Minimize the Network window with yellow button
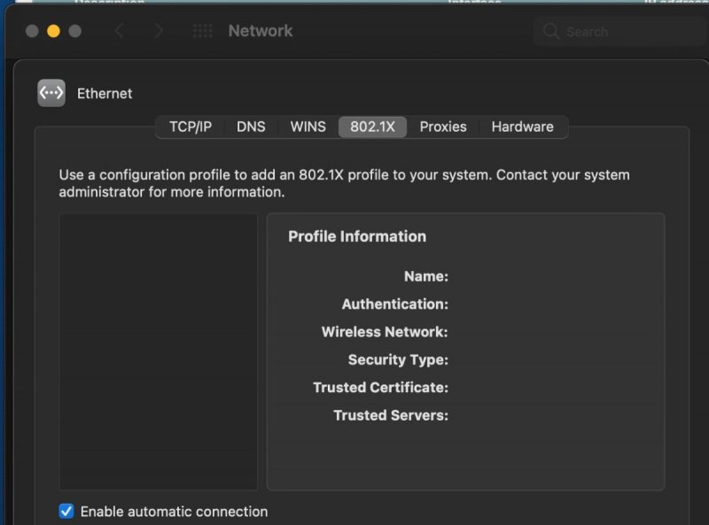This screenshot has width=709, height=525. pos(53,31)
